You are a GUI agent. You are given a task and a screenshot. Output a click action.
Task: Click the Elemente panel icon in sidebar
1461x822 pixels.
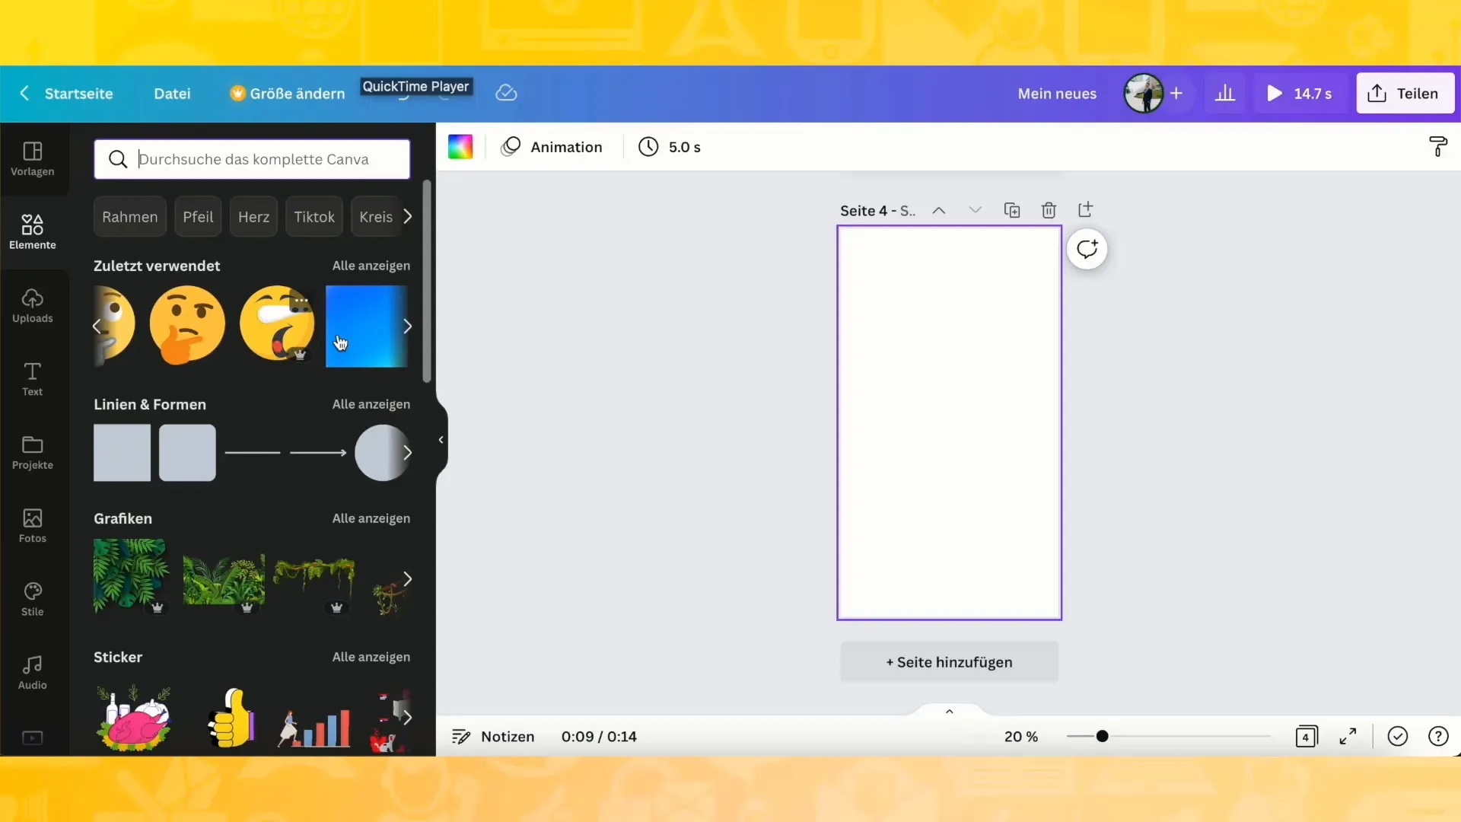click(x=33, y=231)
